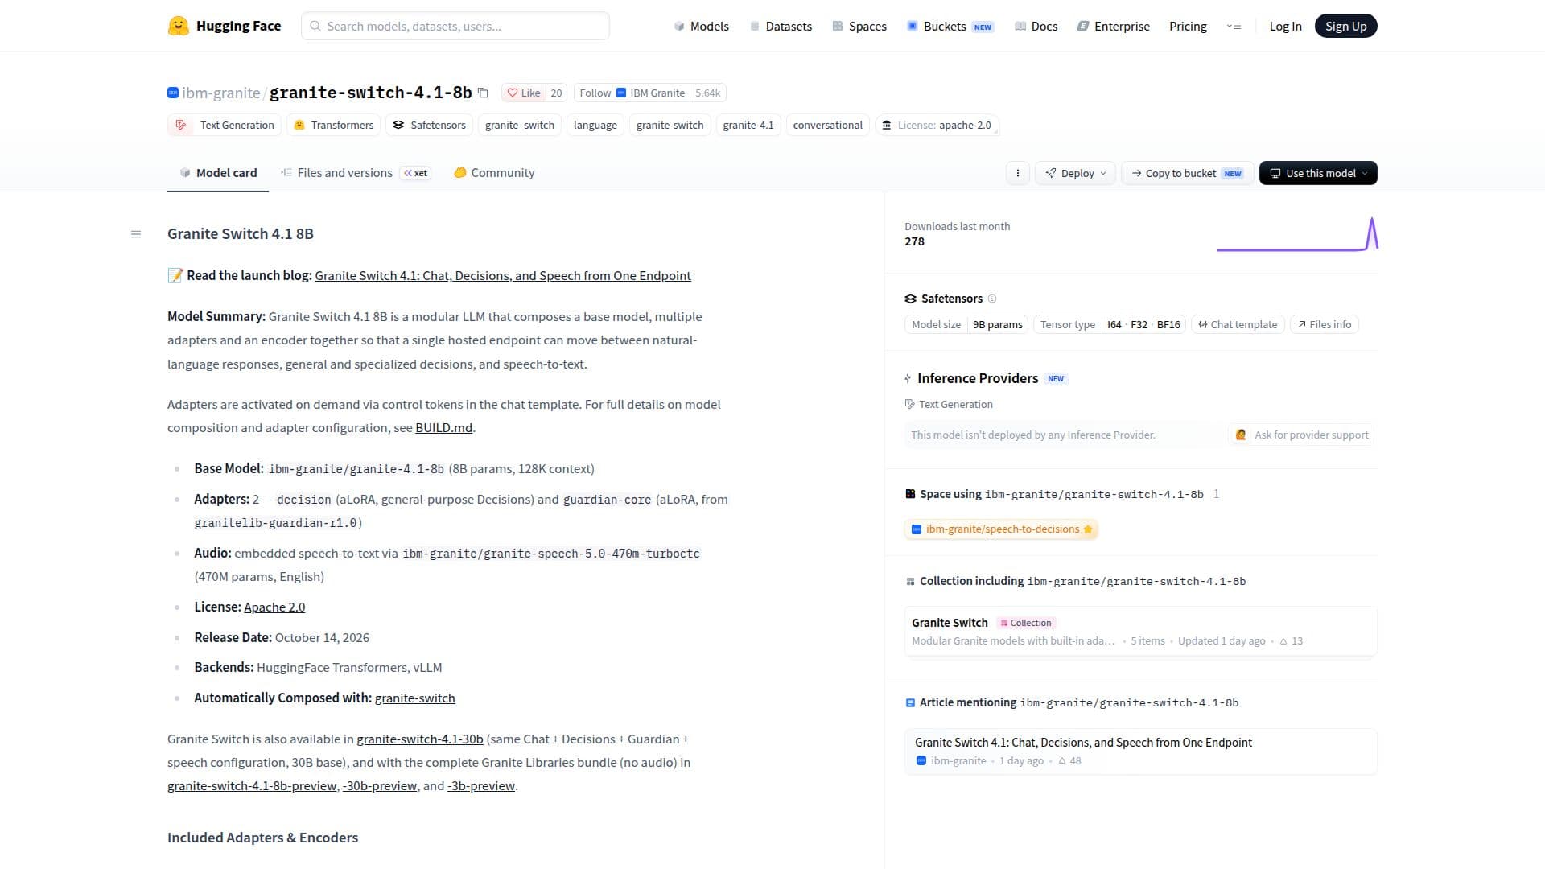Open the ibm-granite/speech-to-decisions space
Screen dimensions: 1545x869
pyautogui.click(x=1001, y=529)
